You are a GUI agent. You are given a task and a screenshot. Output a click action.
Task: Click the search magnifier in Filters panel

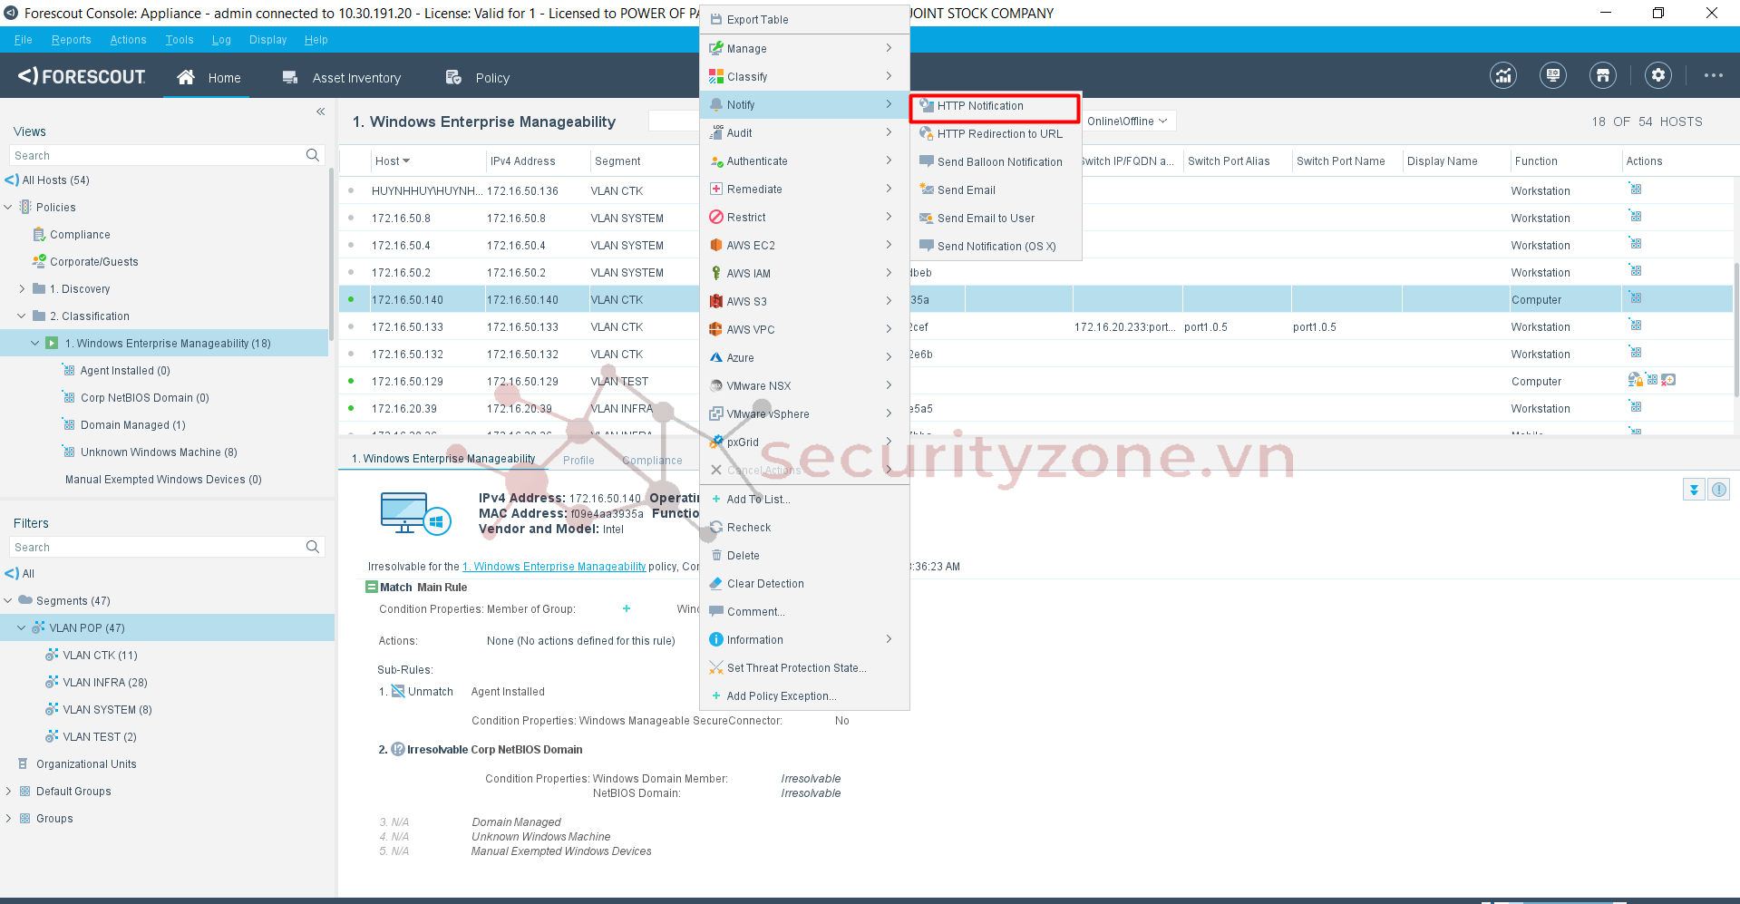313,547
